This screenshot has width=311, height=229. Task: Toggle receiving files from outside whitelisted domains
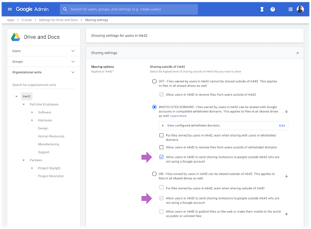click(161, 147)
